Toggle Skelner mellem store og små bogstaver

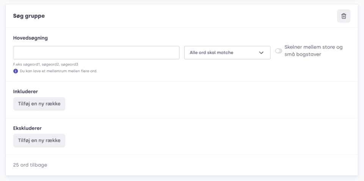(x=279, y=51)
